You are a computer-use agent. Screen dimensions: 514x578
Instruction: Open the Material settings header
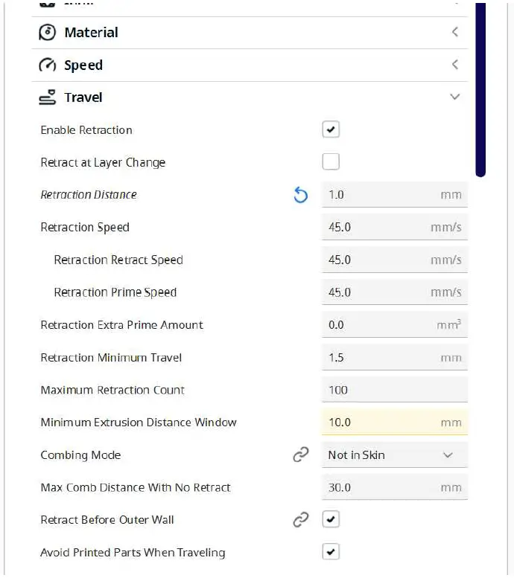click(91, 33)
